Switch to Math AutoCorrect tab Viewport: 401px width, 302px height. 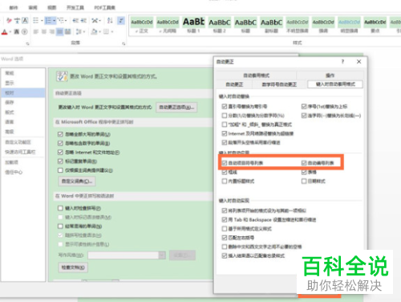279,84
